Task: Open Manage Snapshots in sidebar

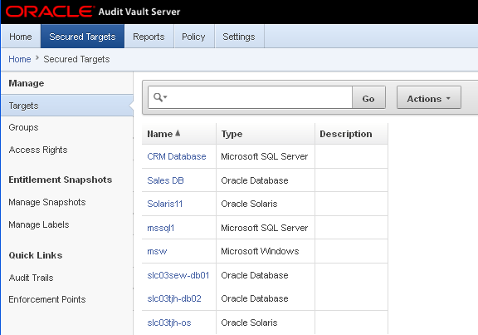Action: click(x=47, y=202)
